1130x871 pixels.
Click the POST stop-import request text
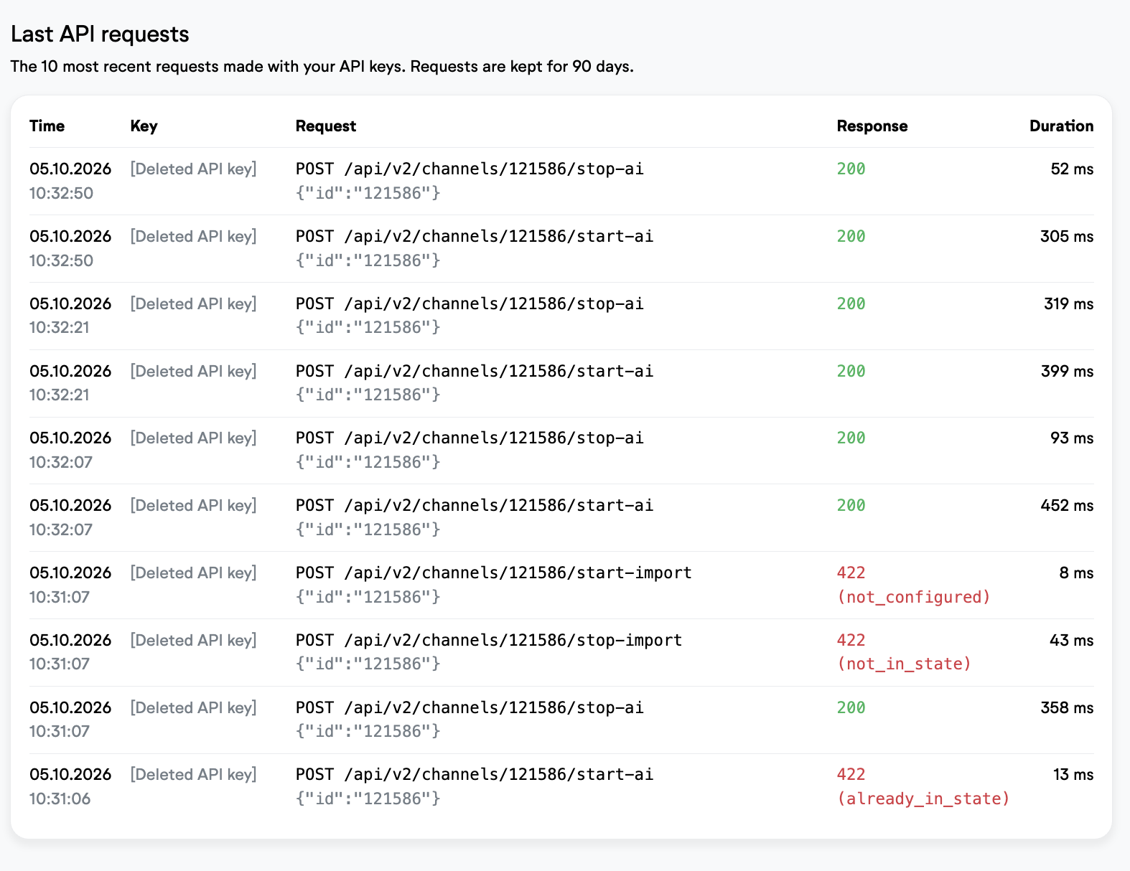[x=489, y=641]
